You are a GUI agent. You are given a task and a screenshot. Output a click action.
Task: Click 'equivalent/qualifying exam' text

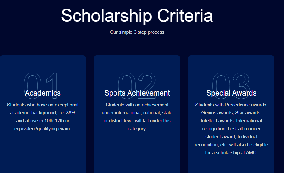tap(43, 129)
